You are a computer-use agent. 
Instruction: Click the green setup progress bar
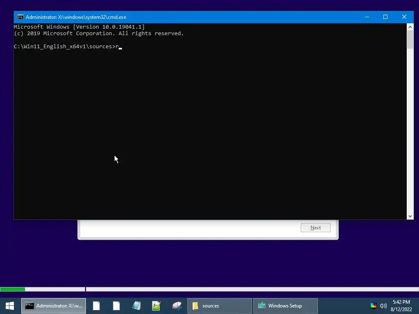[13, 289]
